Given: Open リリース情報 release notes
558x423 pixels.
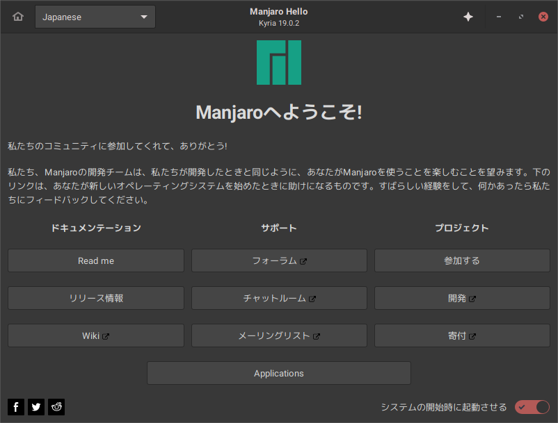Looking at the screenshot, I should point(96,298).
